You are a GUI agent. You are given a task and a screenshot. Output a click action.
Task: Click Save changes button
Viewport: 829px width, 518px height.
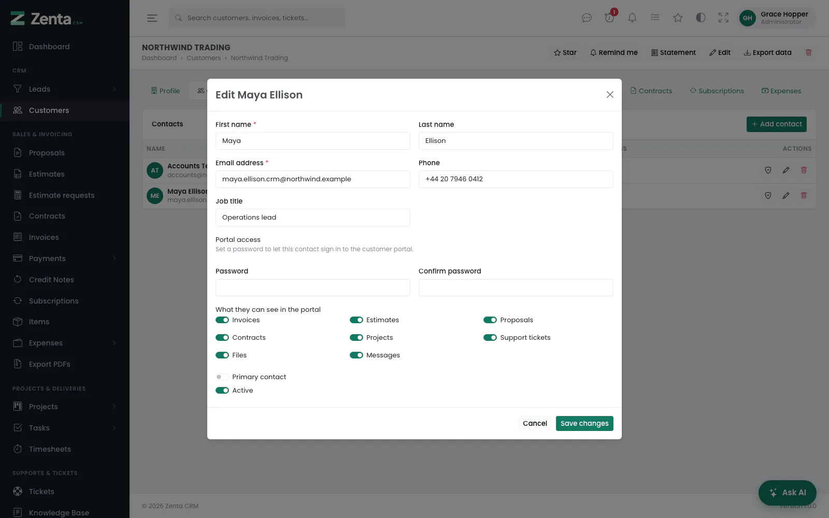[584, 424]
